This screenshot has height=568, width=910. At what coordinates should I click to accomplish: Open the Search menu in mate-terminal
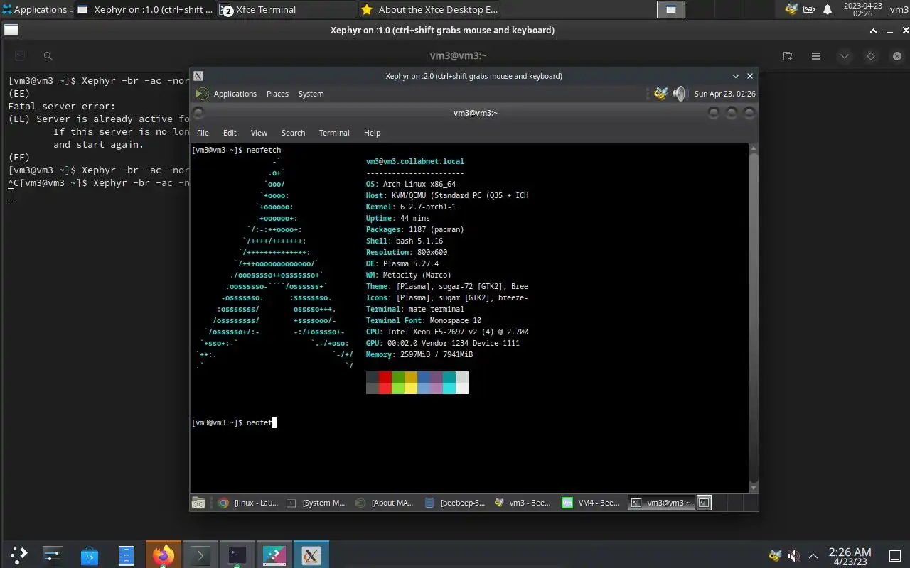pyautogui.click(x=293, y=133)
